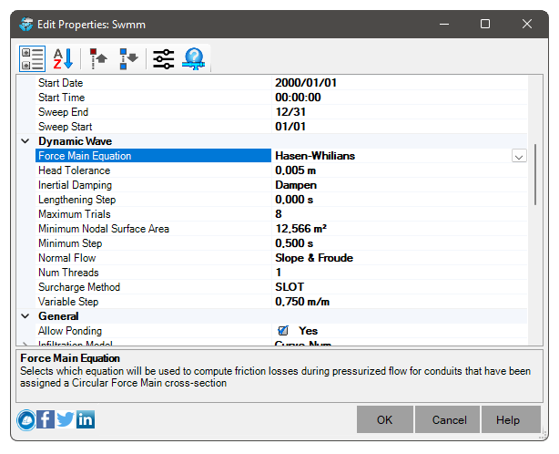This screenshot has height=454, width=559.
Task: Maximize the Edit Properties window
Action: click(485, 24)
